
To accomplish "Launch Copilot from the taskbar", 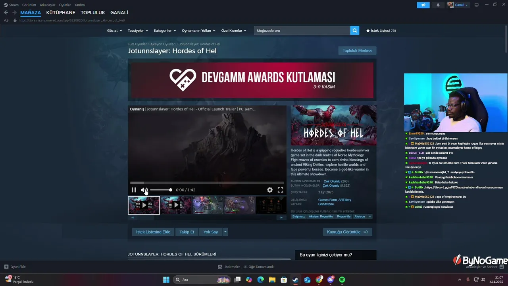I will coord(249,280).
